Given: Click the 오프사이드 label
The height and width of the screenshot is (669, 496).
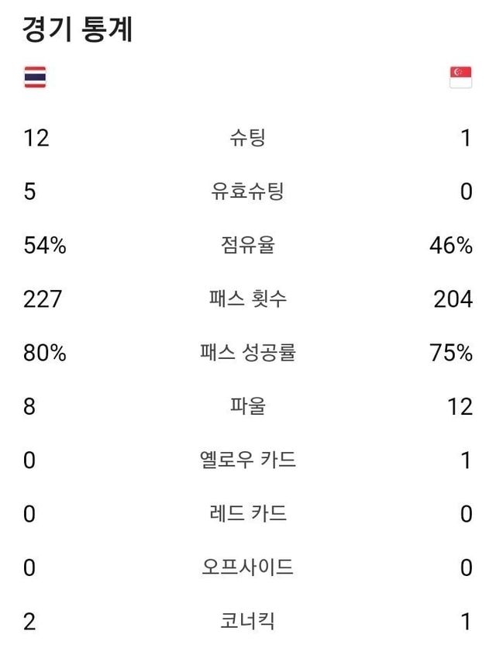Looking at the screenshot, I should (x=247, y=567).
